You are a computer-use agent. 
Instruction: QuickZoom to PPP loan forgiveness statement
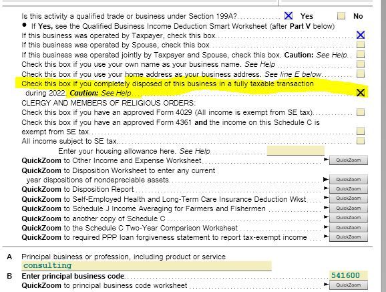click(x=349, y=237)
